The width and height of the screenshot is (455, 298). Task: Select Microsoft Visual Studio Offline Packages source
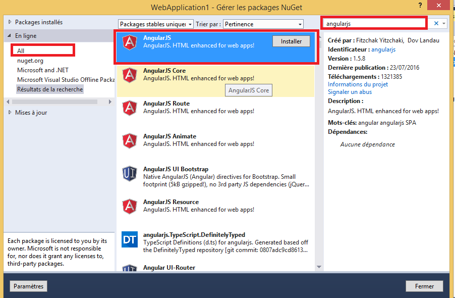coord(66,80)
